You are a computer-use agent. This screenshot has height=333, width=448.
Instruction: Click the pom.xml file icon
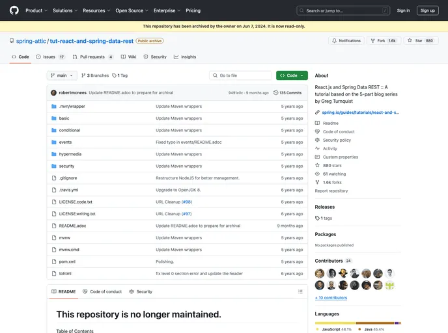54,261
